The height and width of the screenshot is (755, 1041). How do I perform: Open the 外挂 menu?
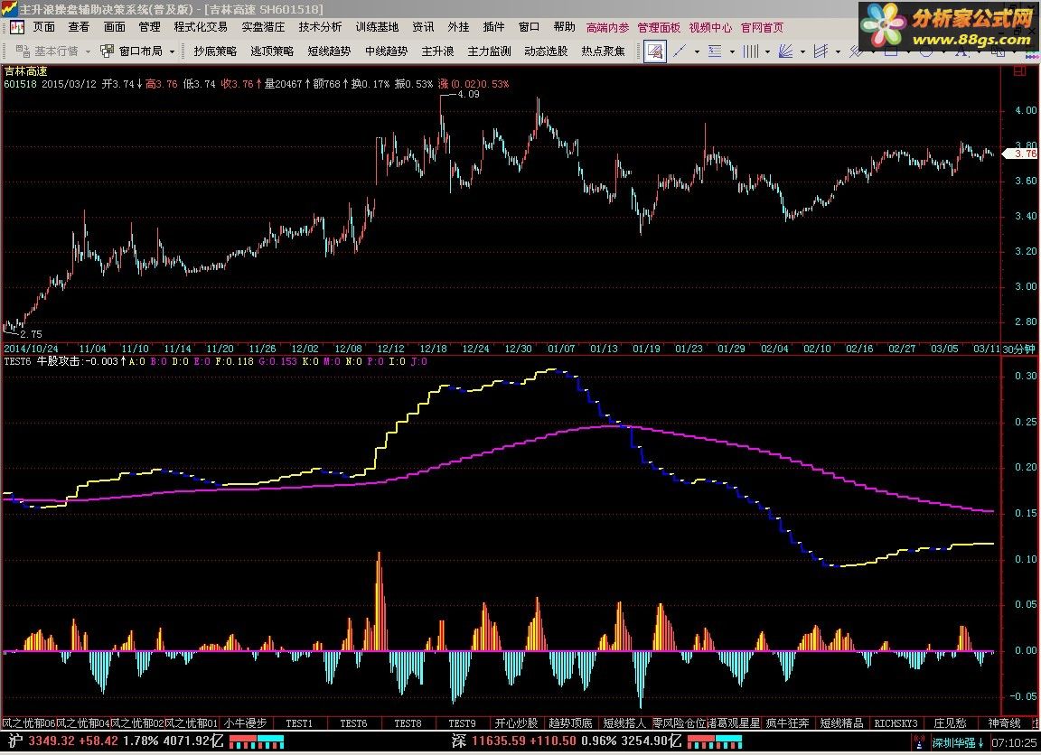pos(458,27)
